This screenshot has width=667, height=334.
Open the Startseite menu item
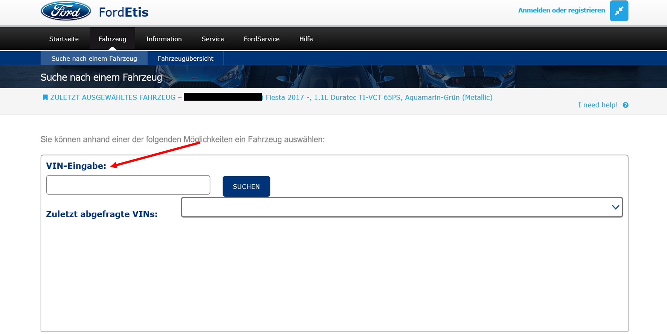pos(64,39)
